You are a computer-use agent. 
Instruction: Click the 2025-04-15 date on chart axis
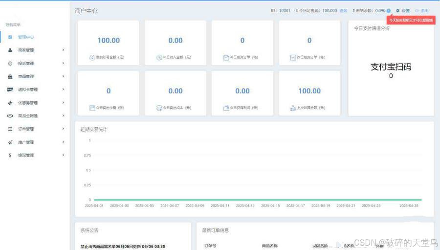pyautogui.click(x=270, y=205)
